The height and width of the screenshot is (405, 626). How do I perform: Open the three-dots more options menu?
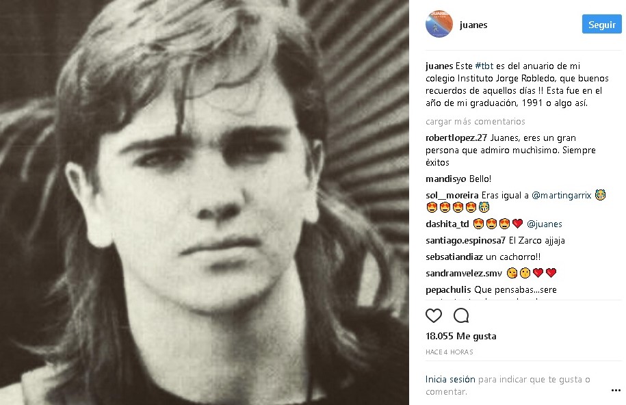point(615,390)
